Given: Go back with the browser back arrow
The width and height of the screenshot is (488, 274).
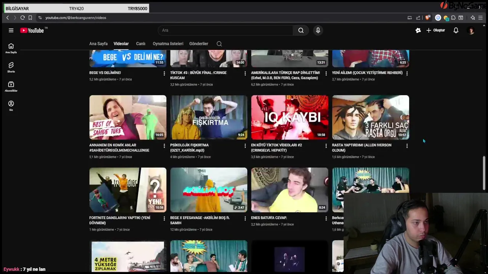Looking at the screenshot, I should pos(7,18).
